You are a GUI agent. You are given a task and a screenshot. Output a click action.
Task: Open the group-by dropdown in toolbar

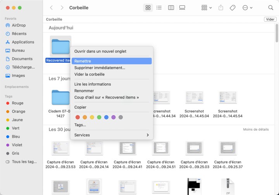(207, 8)
